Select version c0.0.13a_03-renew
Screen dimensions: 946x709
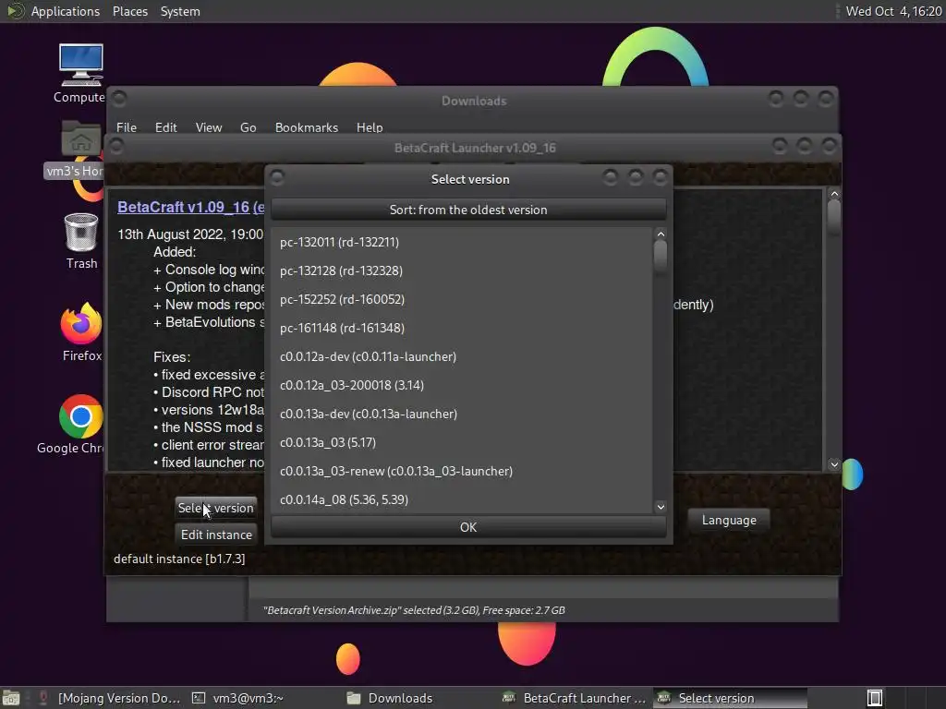tap(462, 471)
